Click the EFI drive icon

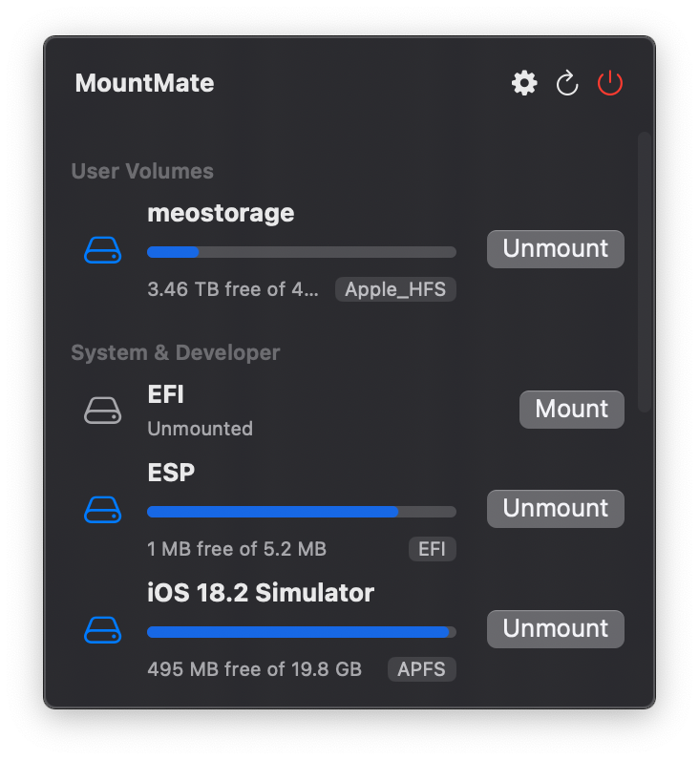[x=102, y=411]
